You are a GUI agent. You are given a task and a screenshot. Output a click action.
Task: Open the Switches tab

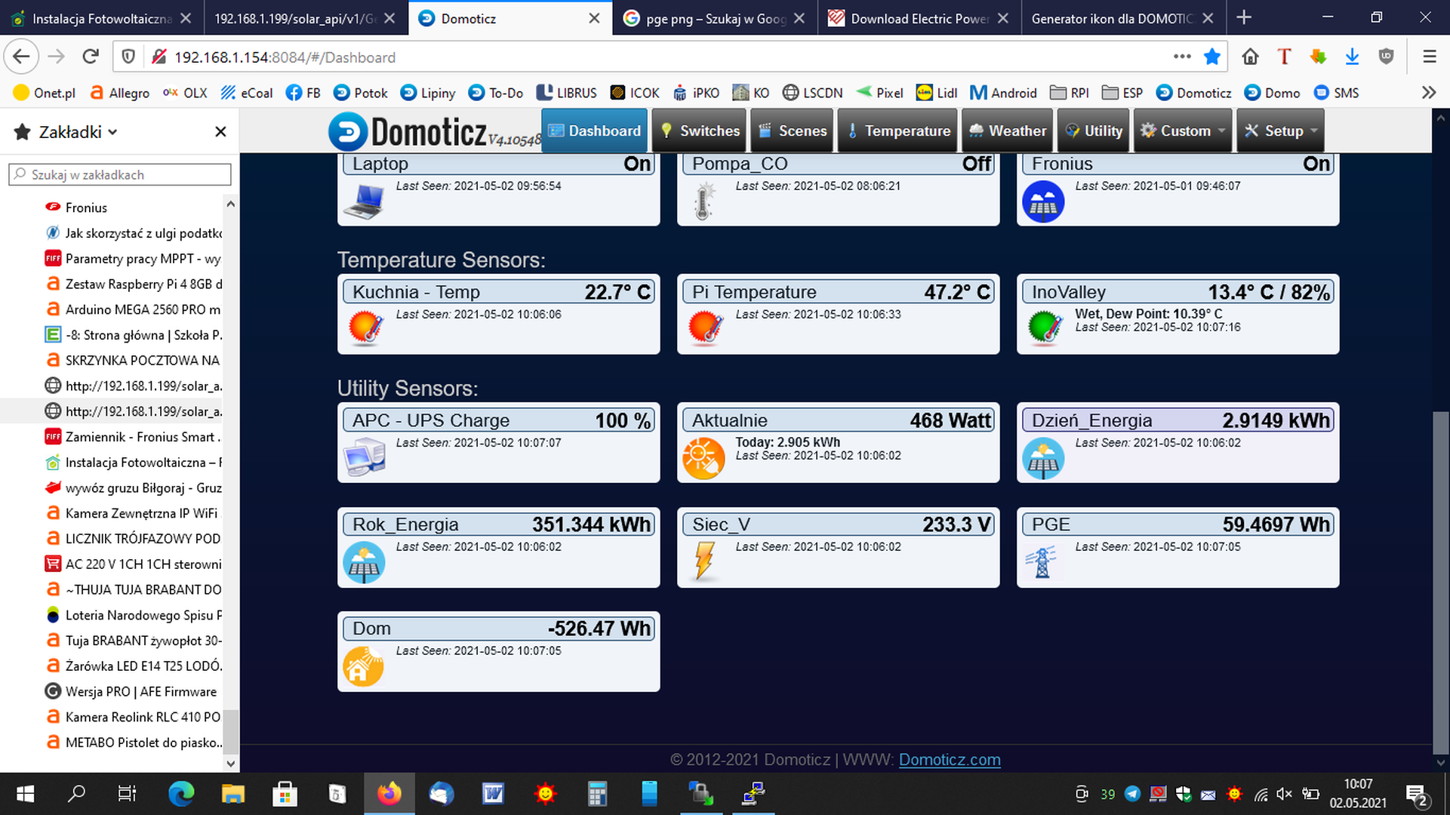coord(700,131)
